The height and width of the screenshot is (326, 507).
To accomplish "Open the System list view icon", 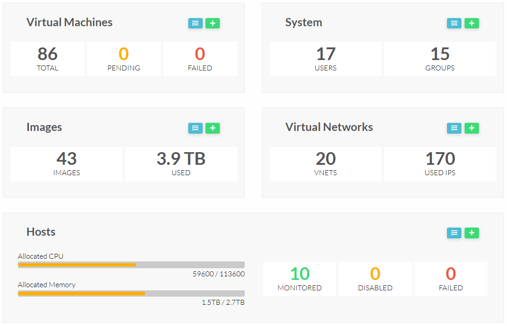I will [454, 23].
